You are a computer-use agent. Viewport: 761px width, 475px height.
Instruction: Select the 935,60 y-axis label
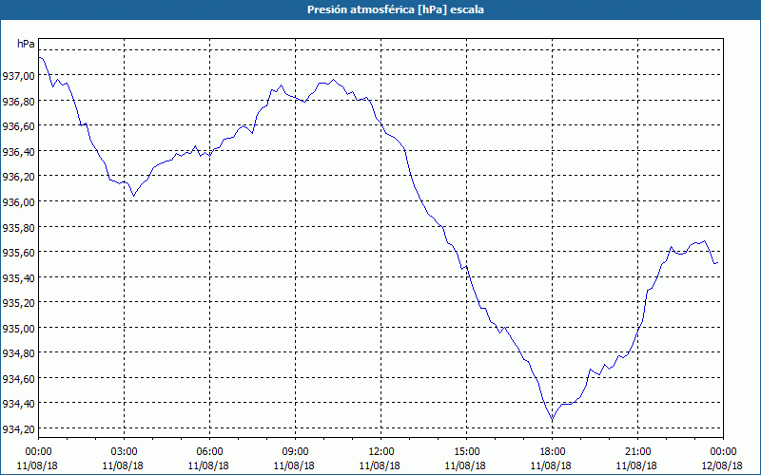click(18, 252)
